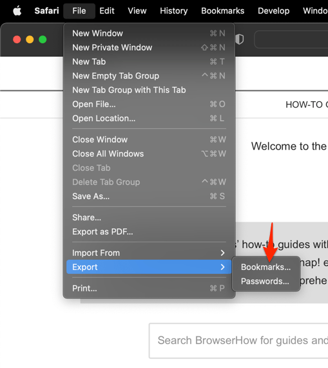Screen dimensions: 328x368
Task: Expand the Import From submenu
Action: [x=149, y=253]
